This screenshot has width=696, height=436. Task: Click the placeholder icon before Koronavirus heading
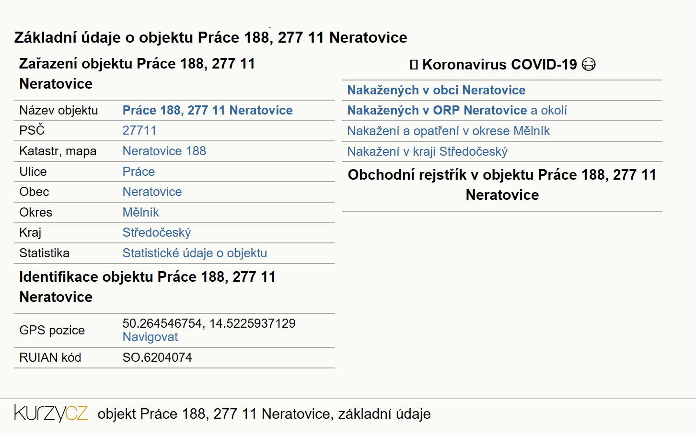click(414, 65)
